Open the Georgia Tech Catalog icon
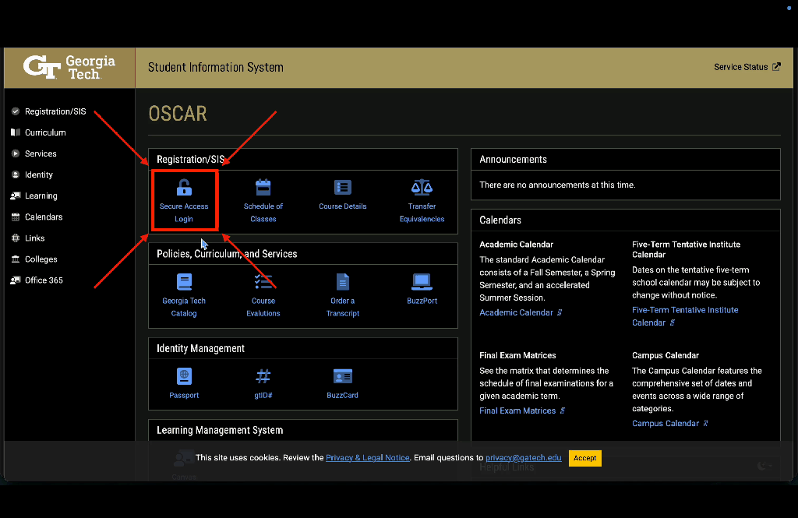 (x=184, y=282)
